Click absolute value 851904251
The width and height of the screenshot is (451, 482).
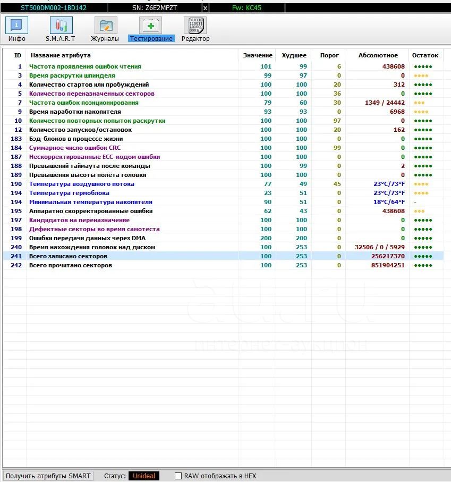click(388, 265)
